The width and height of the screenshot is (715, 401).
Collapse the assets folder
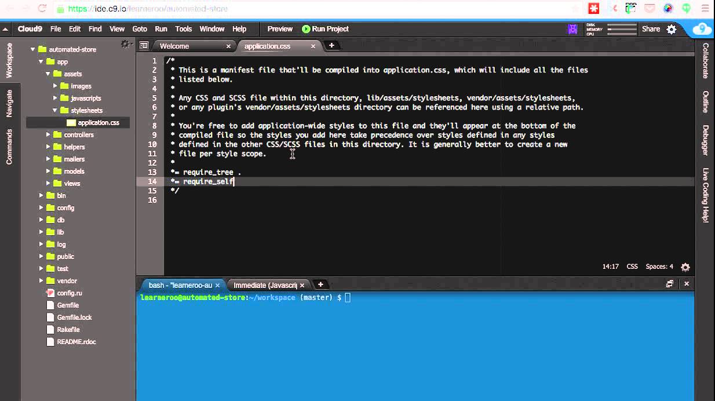pyautogui.click(x=49, y=74)
